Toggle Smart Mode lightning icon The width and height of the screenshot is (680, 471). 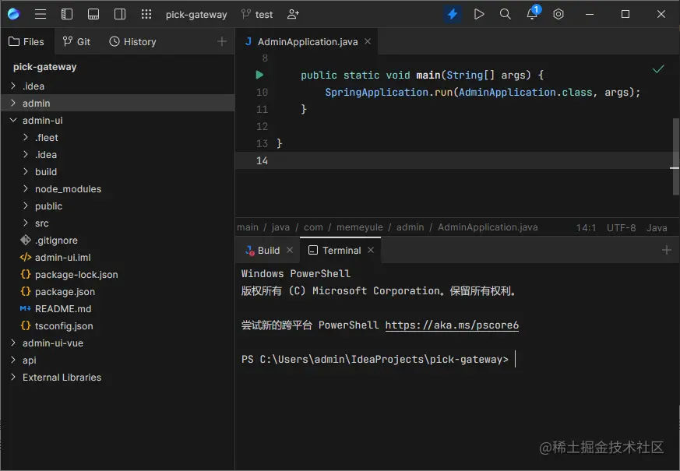tap(453, 14)
